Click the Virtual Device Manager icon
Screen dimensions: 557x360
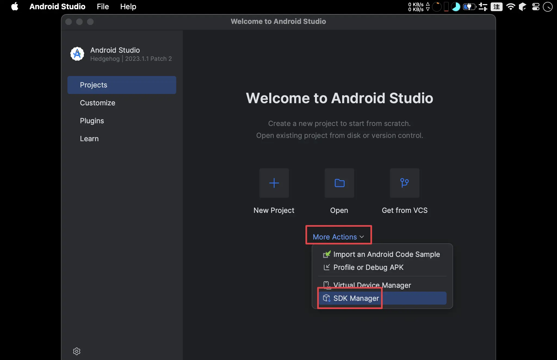(x=326, y=284)
